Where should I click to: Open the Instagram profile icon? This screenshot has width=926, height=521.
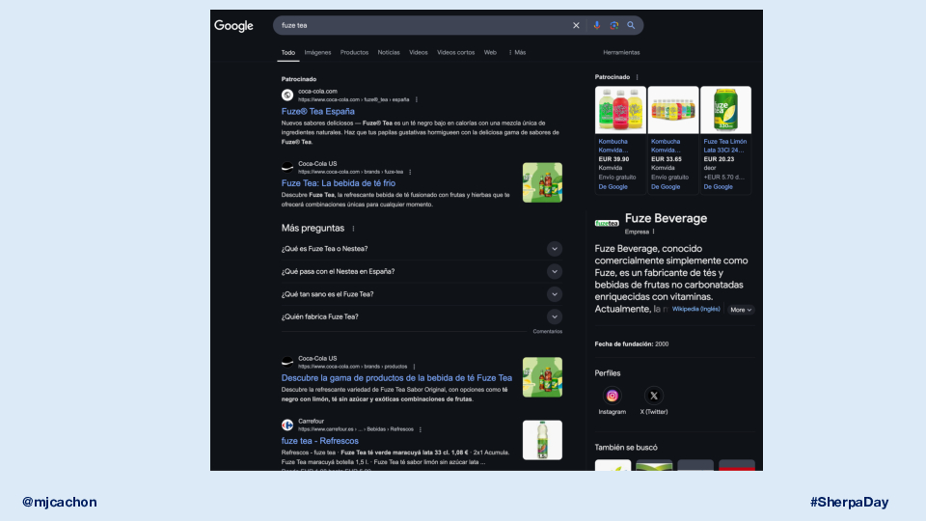[x=612, y=396]
